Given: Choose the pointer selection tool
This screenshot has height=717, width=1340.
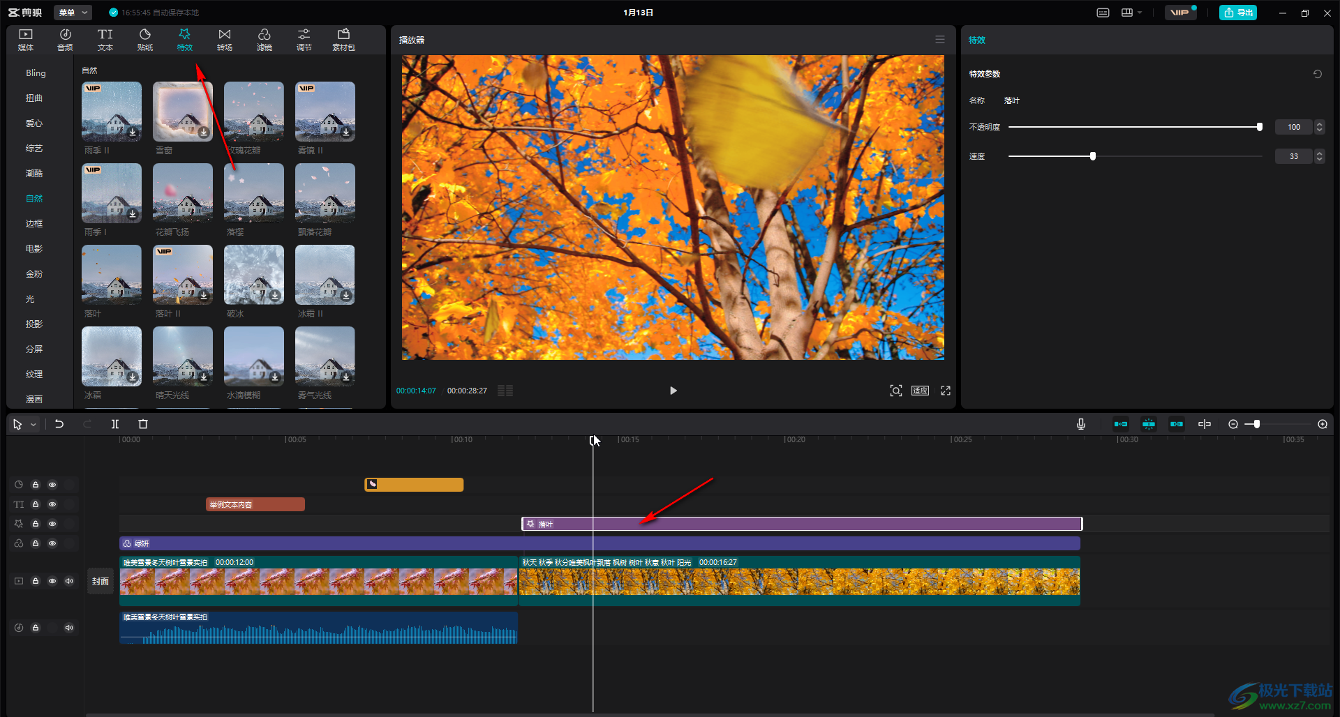Looking at the screenshot, I should click(17, 424).
